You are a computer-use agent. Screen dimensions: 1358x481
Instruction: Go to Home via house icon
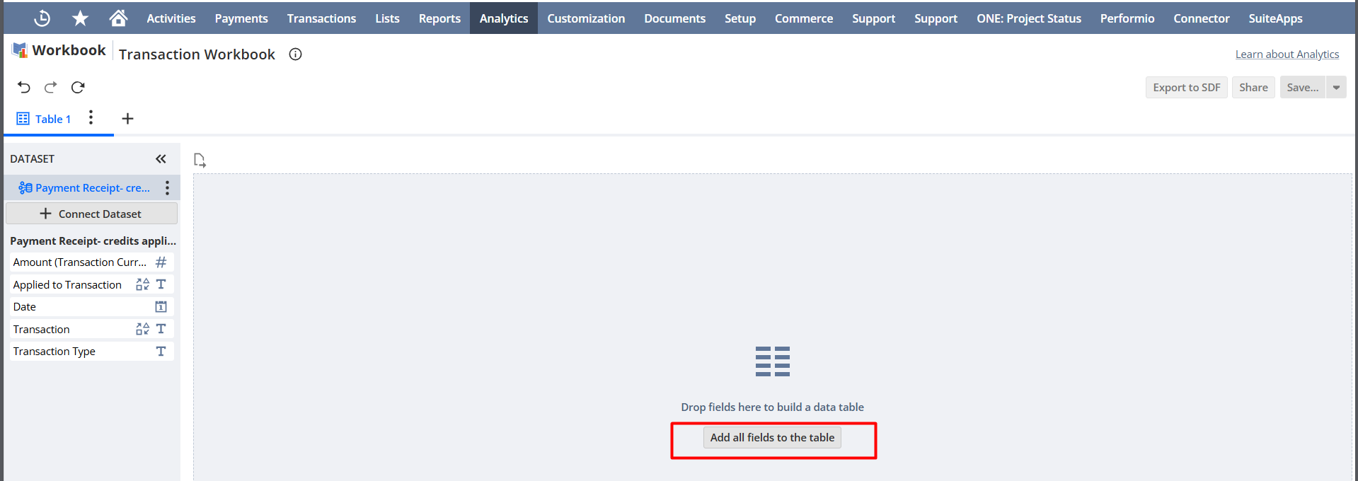[x=118, y=18]
